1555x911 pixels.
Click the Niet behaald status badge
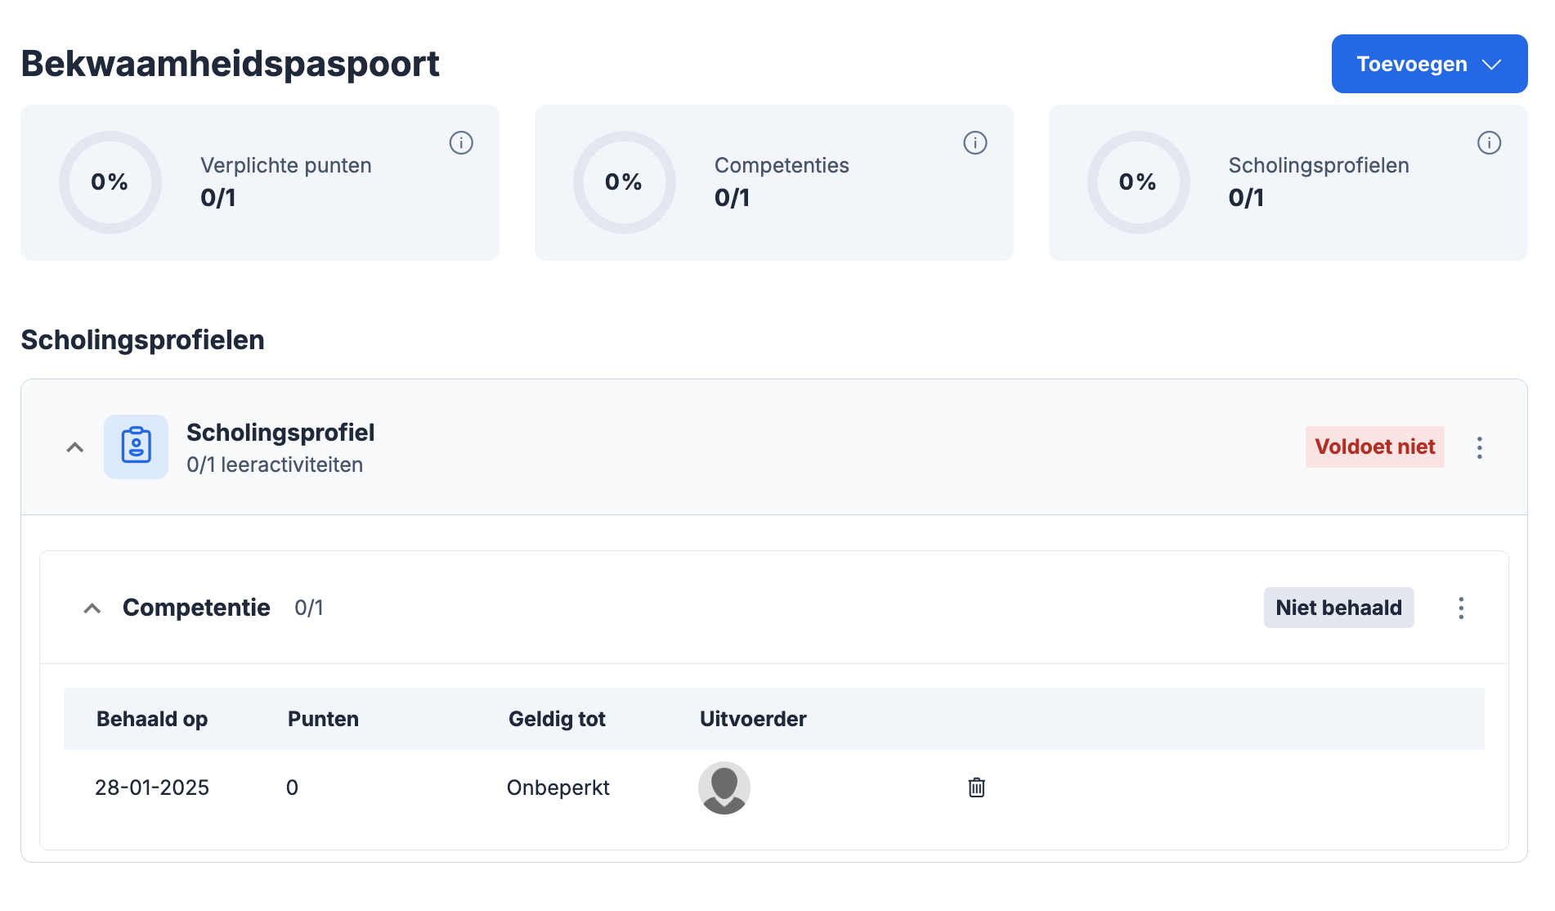pyautogui.click(x=1338, y=608)
